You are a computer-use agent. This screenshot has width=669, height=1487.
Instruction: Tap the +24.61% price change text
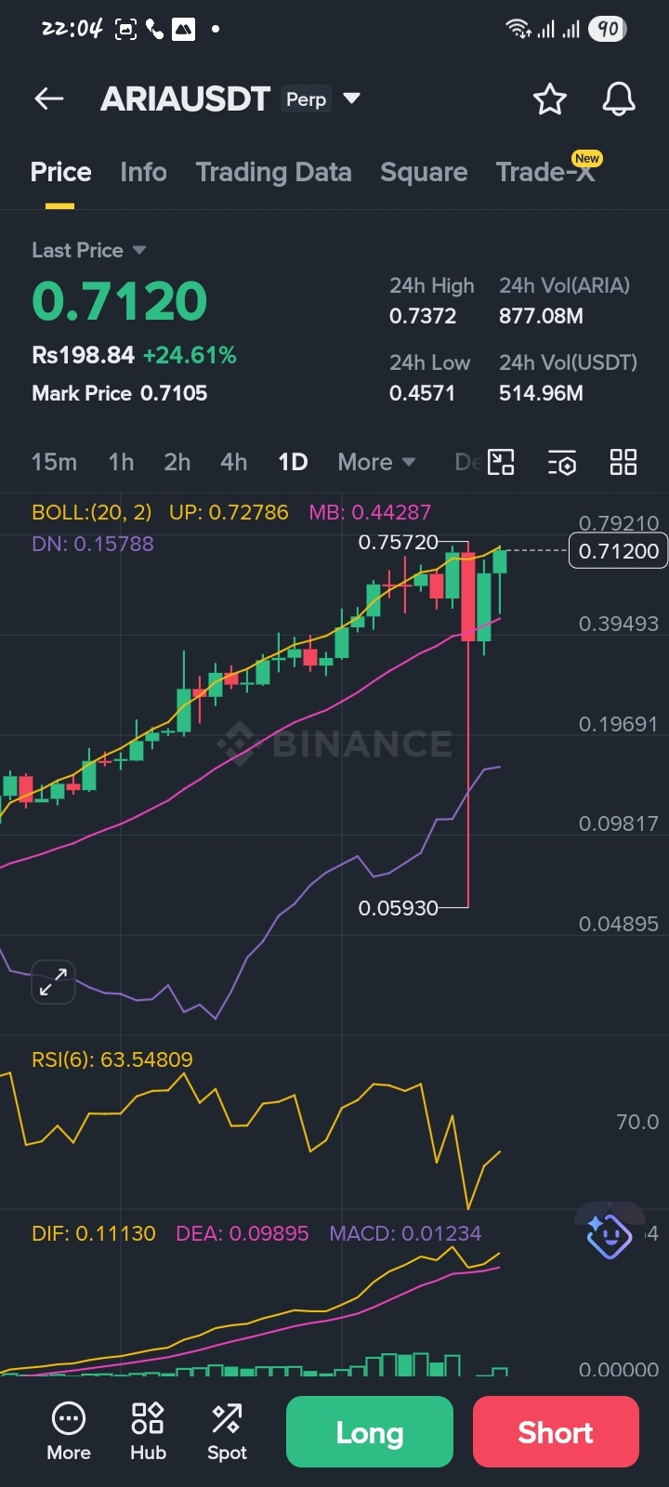[x=190, y=355]
